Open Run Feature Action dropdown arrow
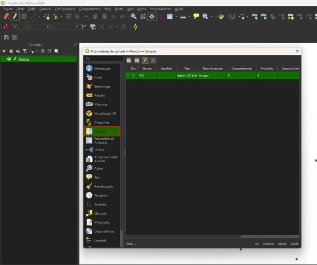This screenshot has width=317, height=265. [x=211, y=17]
